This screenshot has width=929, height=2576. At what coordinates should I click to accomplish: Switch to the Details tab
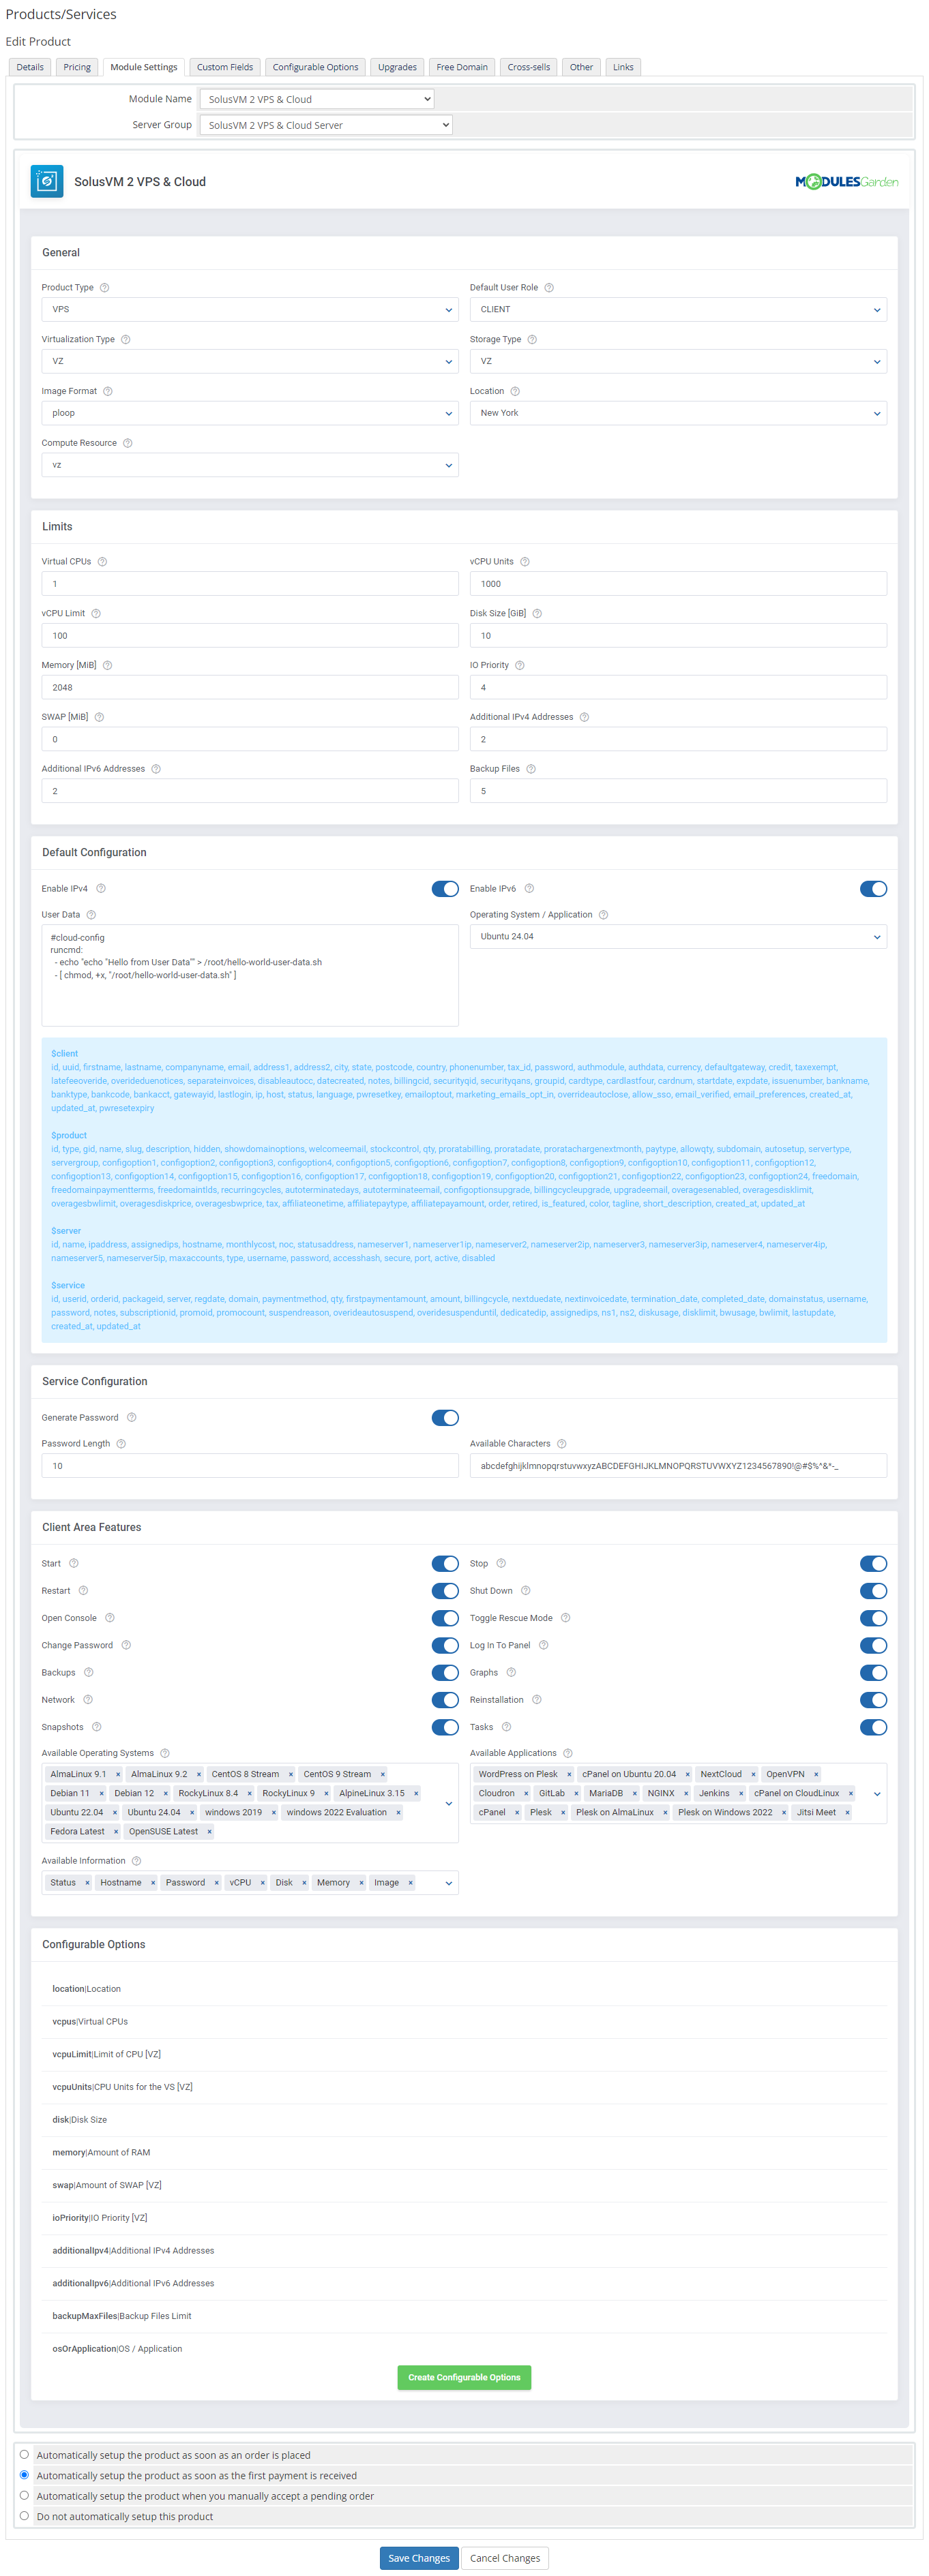coord(30,67)
